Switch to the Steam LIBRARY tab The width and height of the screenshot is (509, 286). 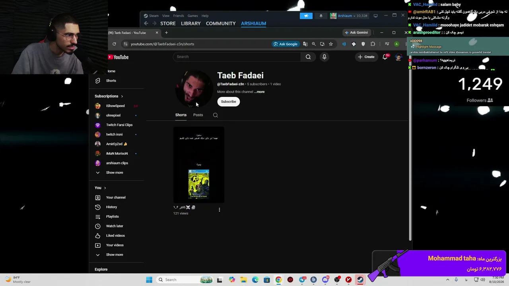tap(191, 23)
